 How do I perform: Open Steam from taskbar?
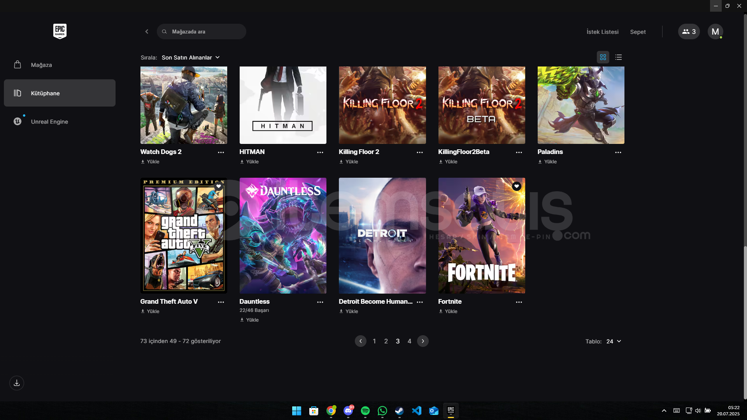400,411
